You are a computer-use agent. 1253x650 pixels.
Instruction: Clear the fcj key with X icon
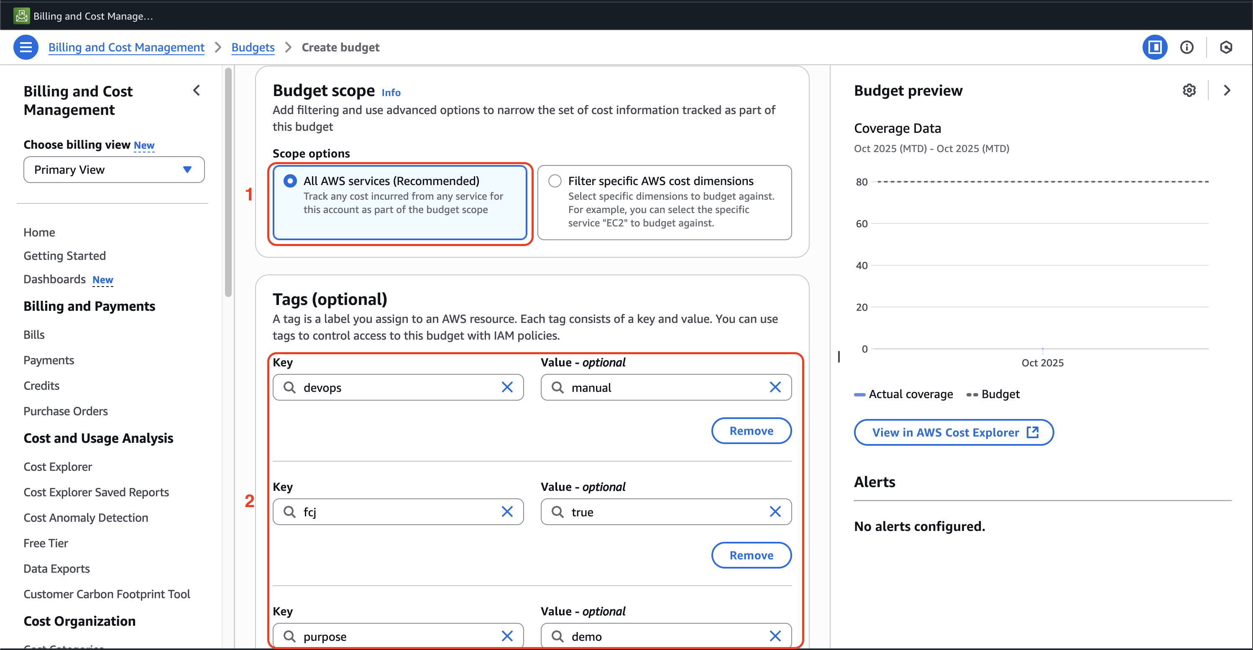(507, 512)
